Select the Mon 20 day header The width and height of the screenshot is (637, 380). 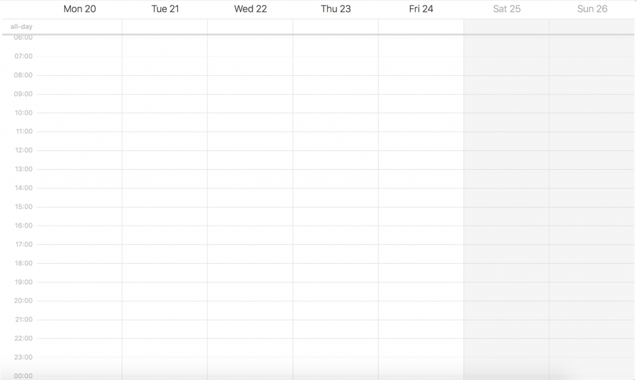coord(80,9)
